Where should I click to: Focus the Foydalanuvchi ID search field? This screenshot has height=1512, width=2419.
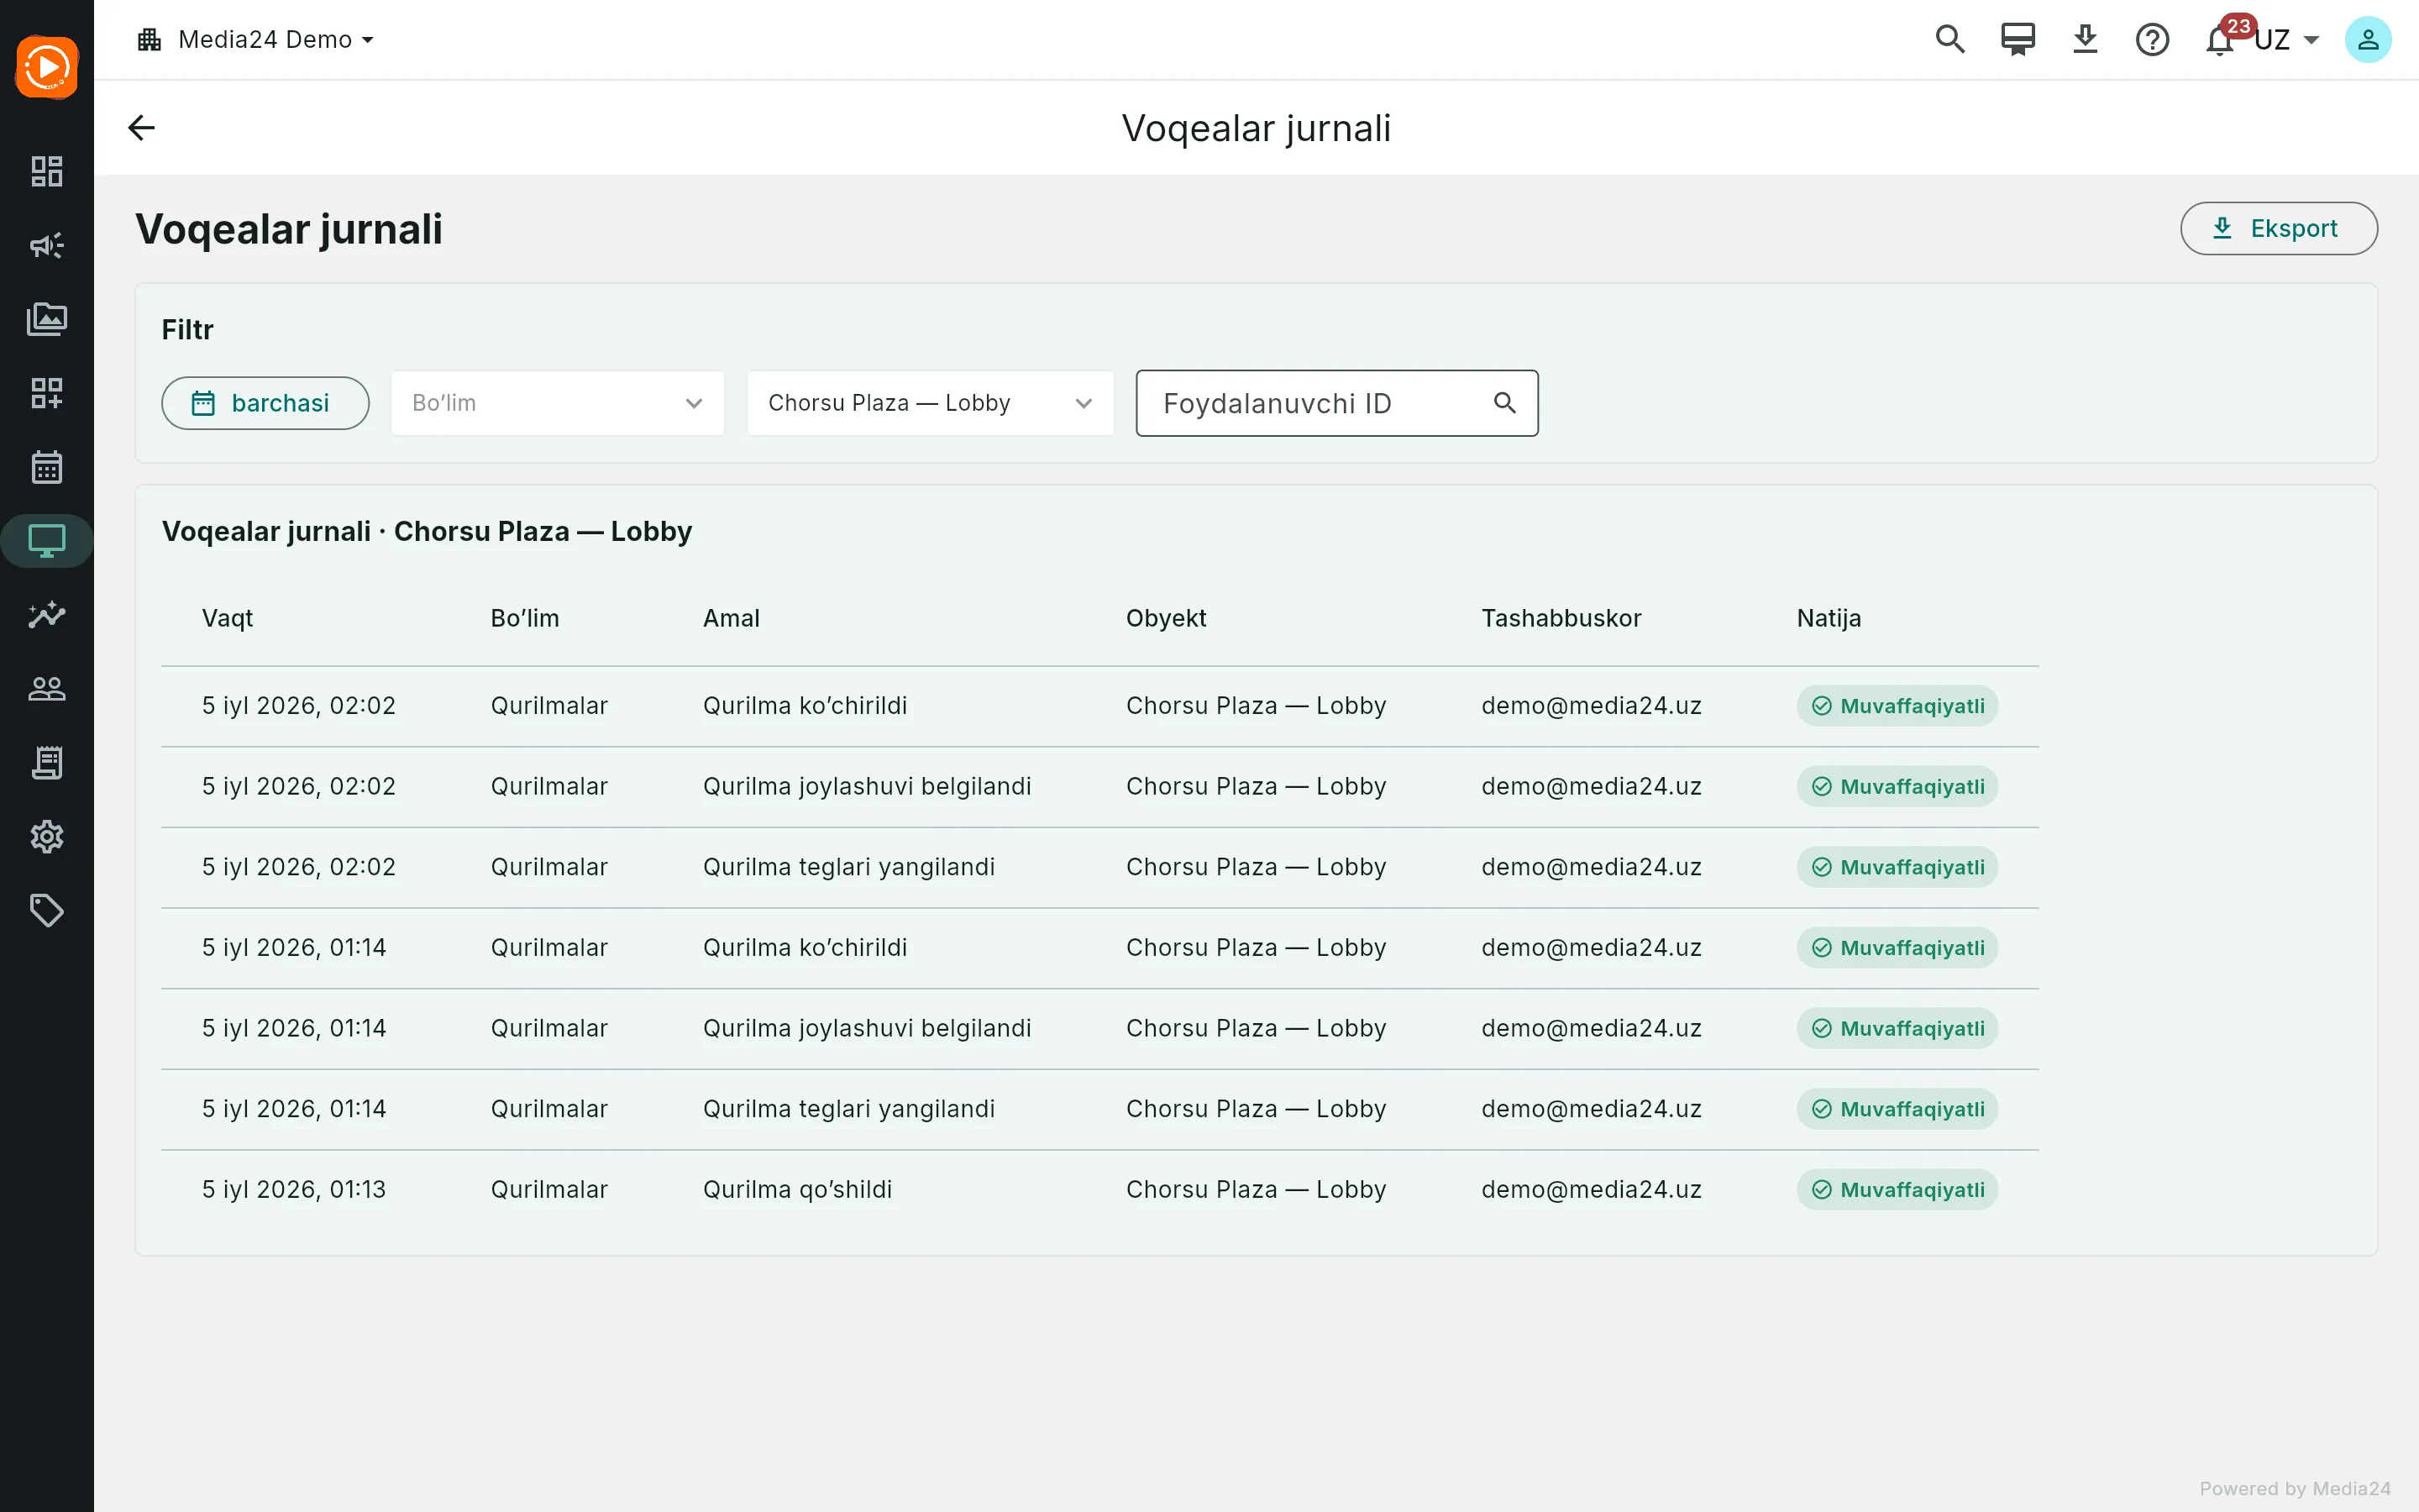point(1337,403)
